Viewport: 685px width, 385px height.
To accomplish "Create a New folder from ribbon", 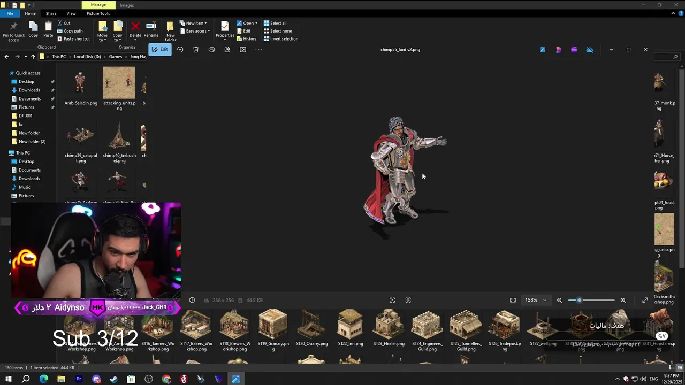I will click(x=171, y=31).
